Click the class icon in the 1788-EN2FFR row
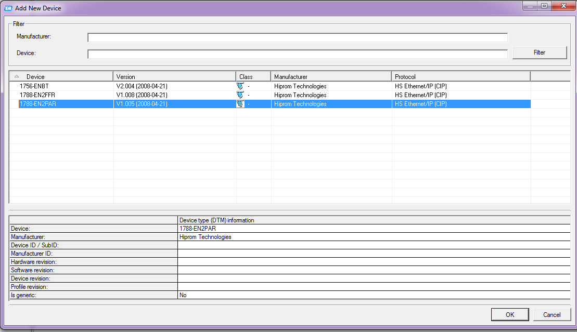This screenshot has width=577, height=332. tap(240, 95)
